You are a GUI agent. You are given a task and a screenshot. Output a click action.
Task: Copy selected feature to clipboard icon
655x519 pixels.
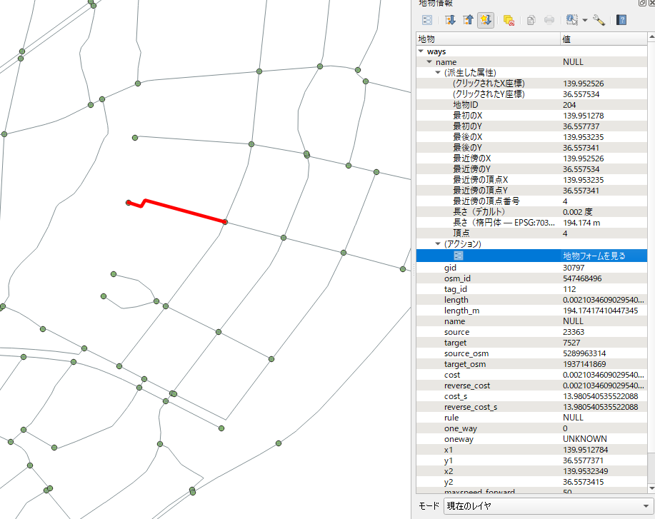531,21
